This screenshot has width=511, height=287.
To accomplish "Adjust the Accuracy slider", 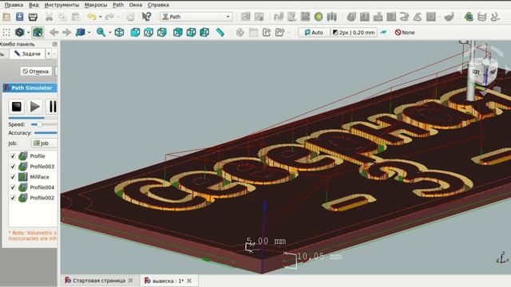I will [46, 133].
